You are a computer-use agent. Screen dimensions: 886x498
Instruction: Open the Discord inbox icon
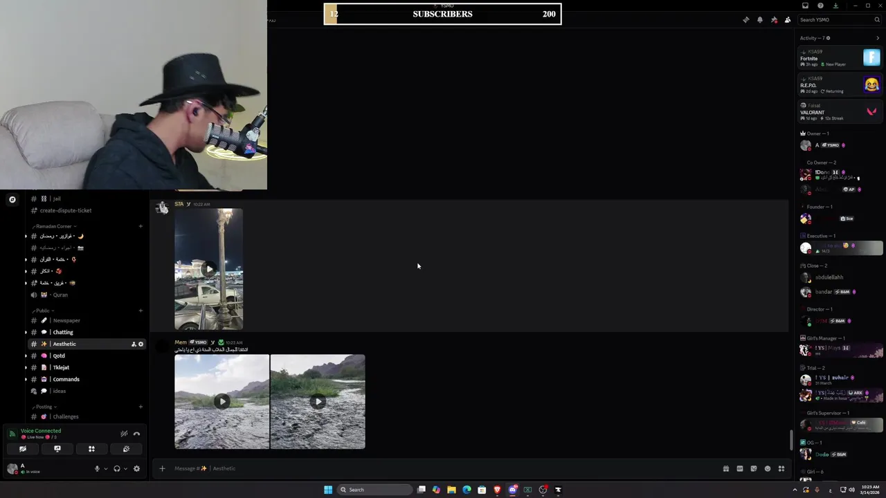(x=805, y=6)
